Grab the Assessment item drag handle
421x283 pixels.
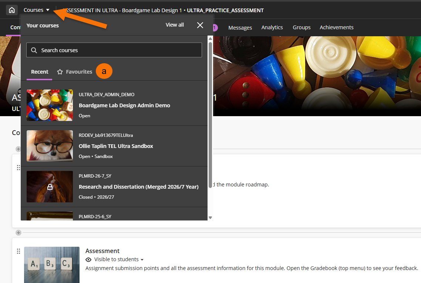18,251
